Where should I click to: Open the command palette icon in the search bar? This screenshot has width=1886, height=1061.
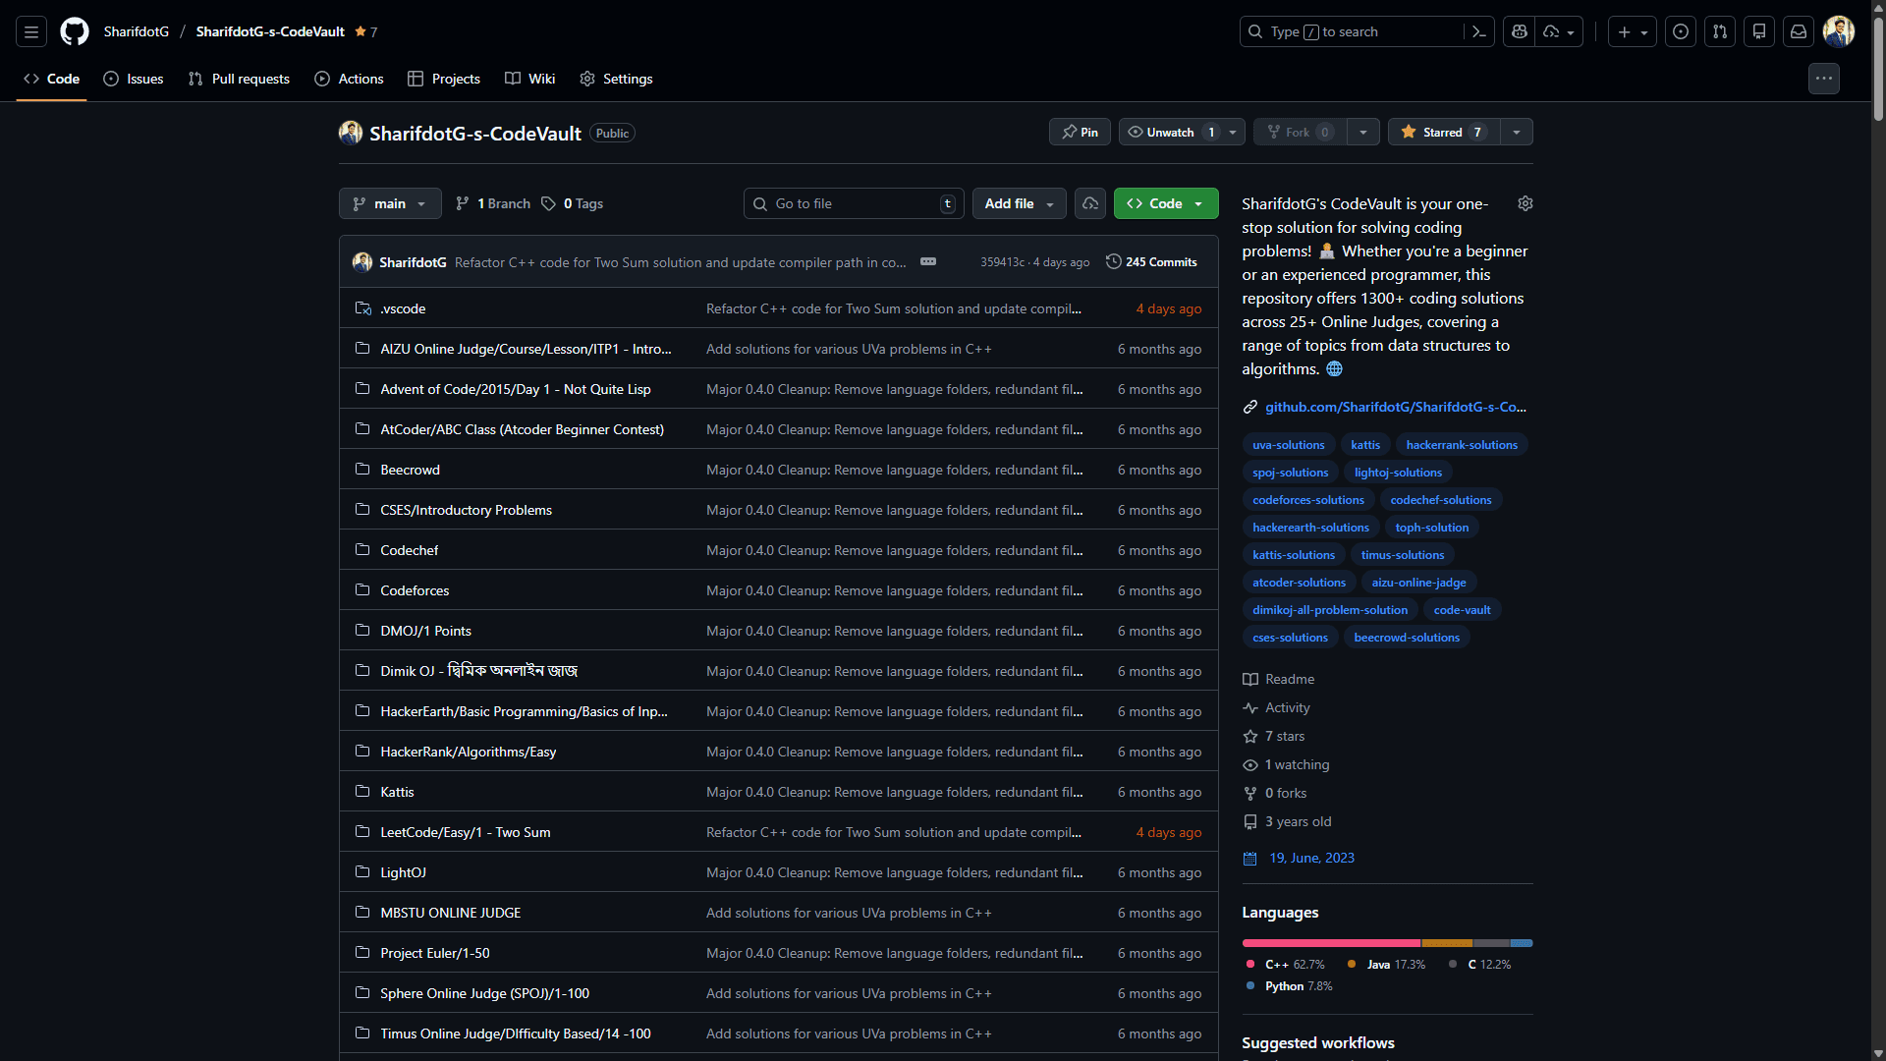coord(1478,31)
